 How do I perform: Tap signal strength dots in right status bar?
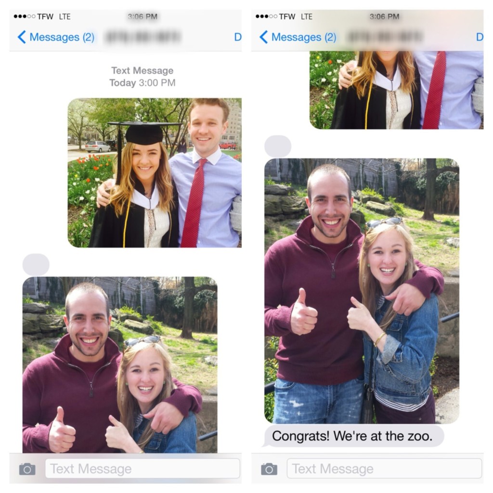[x=267, y=16]
